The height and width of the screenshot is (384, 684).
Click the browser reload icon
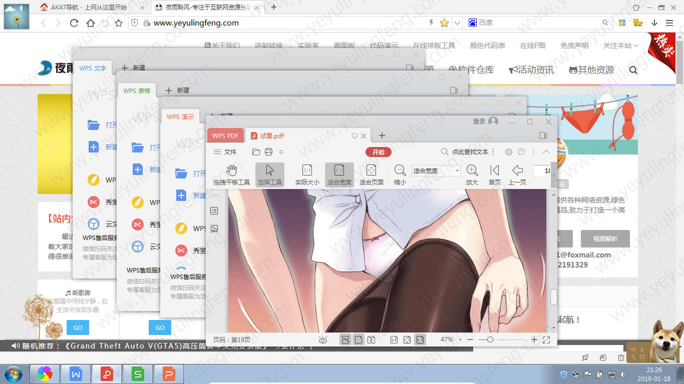pos(74,23)
